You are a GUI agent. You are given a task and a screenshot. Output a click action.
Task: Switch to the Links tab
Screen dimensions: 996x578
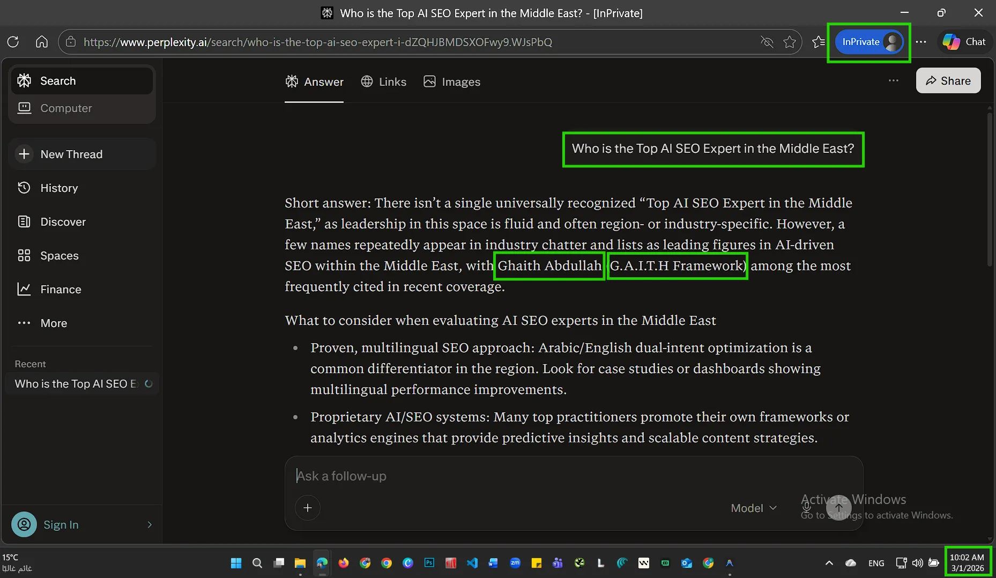click(x=384, y=81)
